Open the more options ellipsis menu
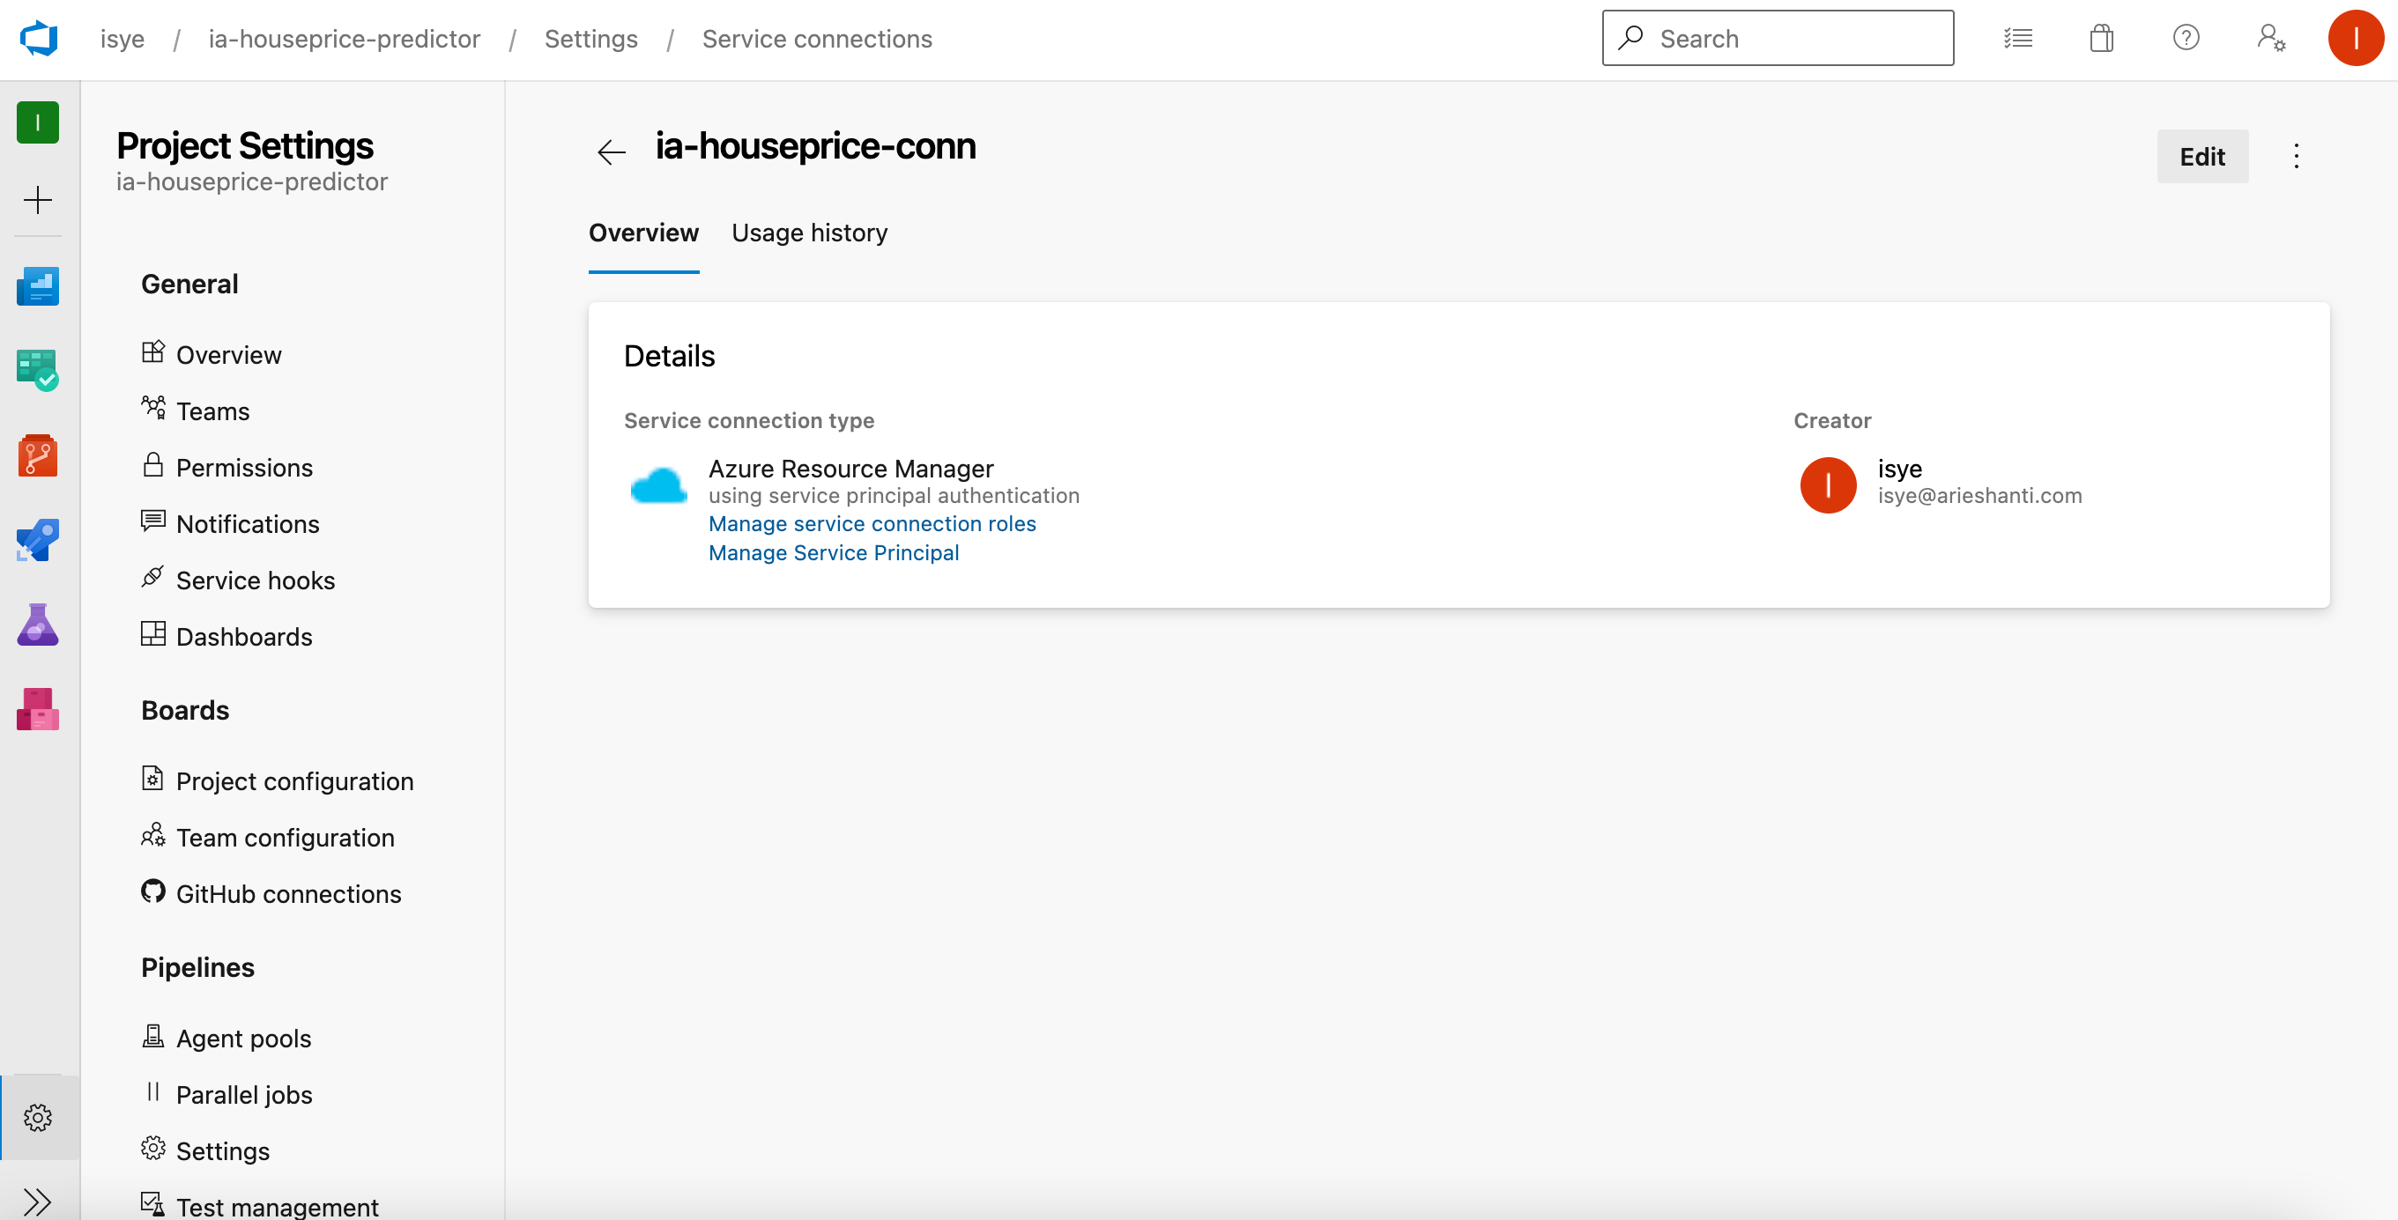This screenshot has height=1220, width=2398. pos(2296,156)
